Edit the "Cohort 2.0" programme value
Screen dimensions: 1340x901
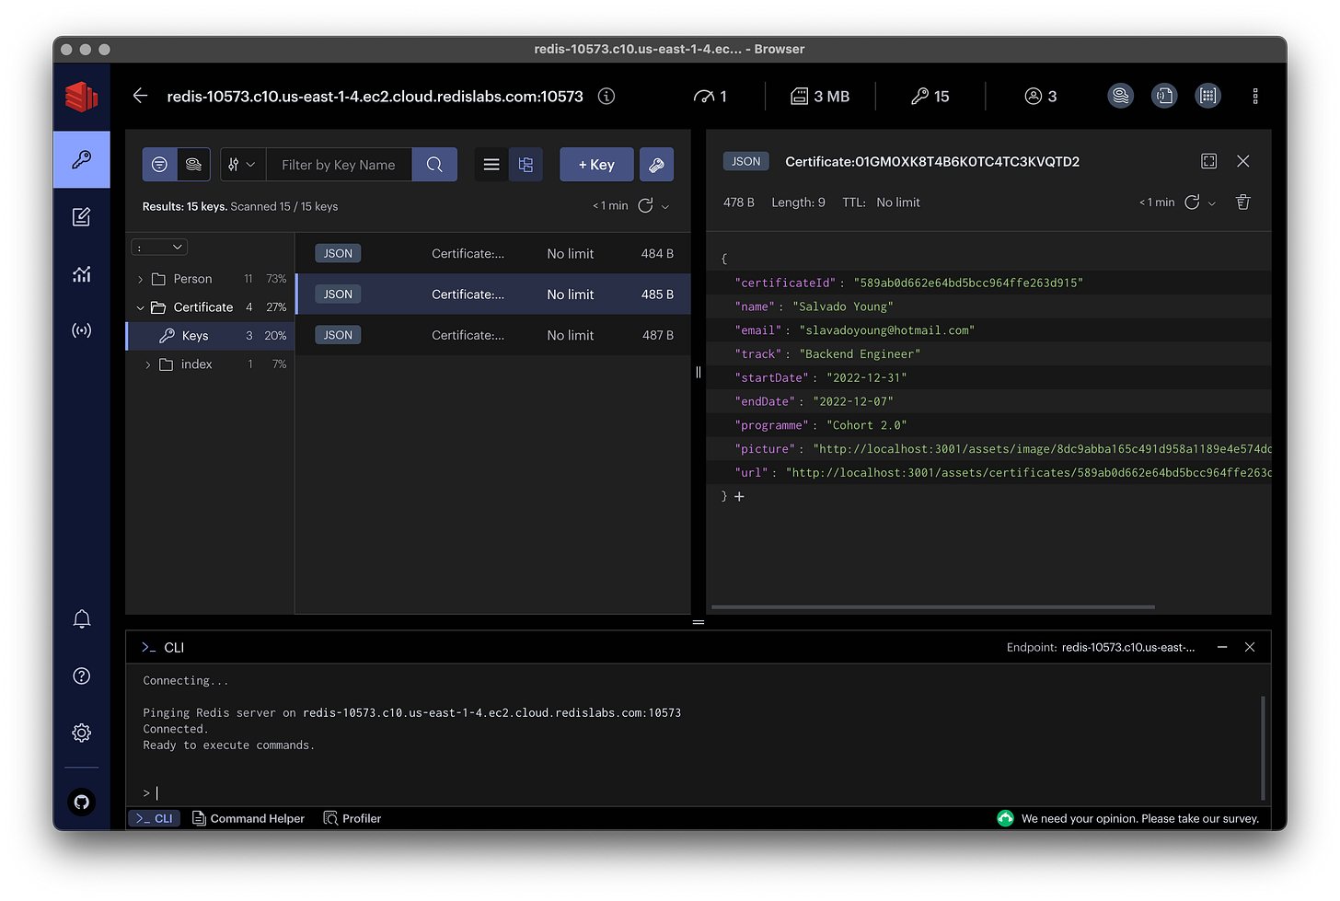pos(866,425)
